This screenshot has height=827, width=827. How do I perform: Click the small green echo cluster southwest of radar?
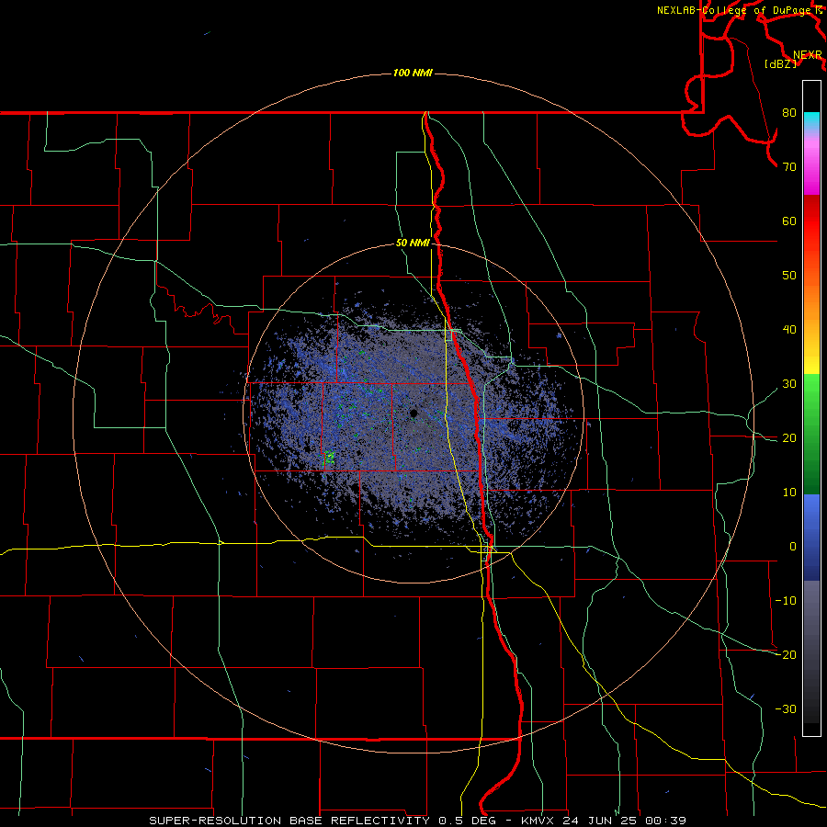tap(329, 458)
